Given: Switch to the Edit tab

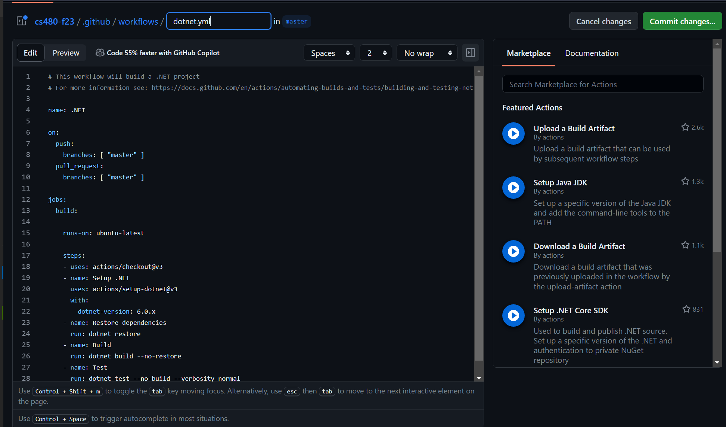Looking at the screenshot, I should point(31,53).
